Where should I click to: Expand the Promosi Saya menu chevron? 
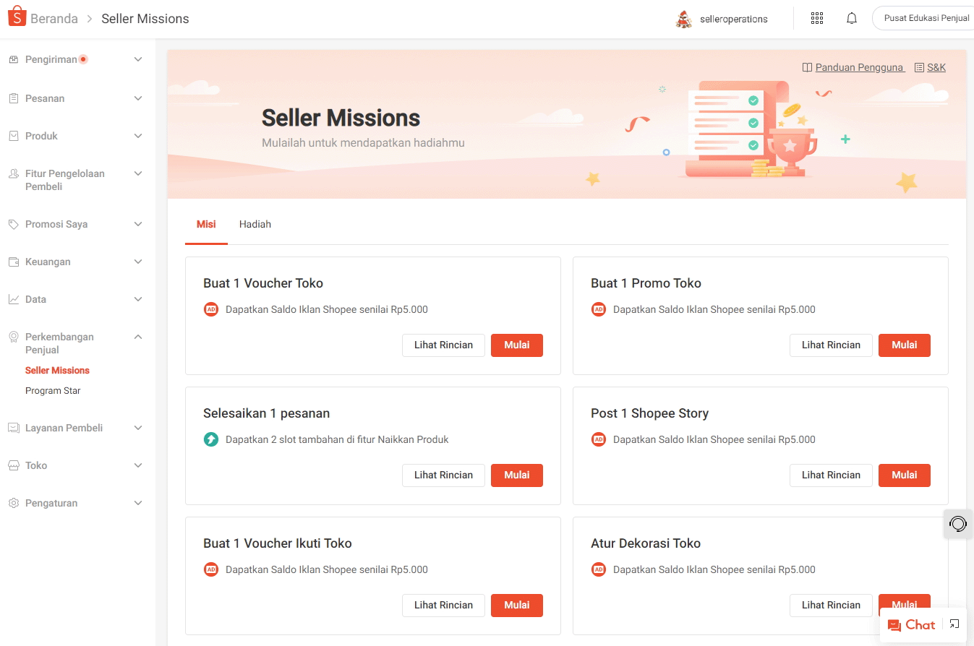pos(138,224)
